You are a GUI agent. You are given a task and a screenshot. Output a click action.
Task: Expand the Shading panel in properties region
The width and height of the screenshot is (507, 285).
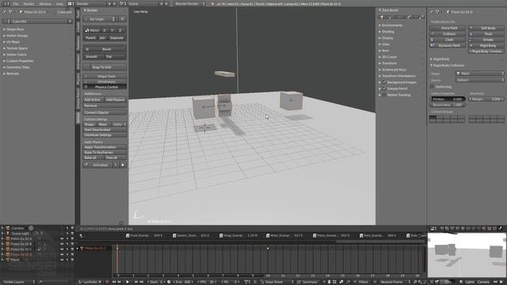point(387,32)
